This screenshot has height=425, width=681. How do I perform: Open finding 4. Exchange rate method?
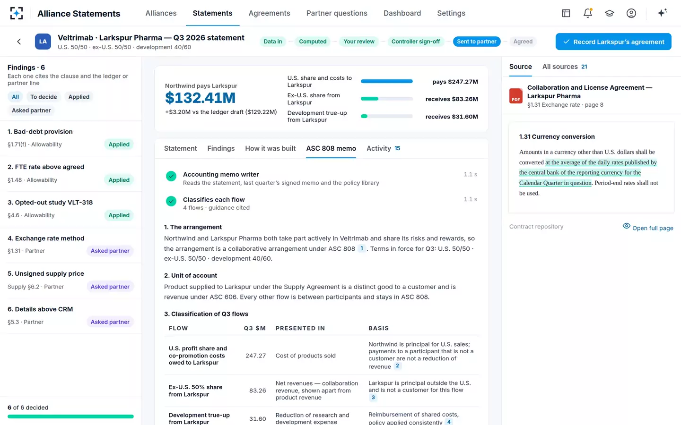tap(71, 245)
